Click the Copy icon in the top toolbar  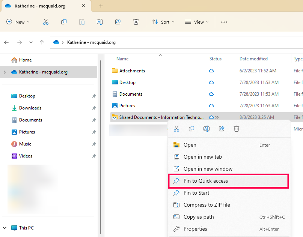pos(64,22)
